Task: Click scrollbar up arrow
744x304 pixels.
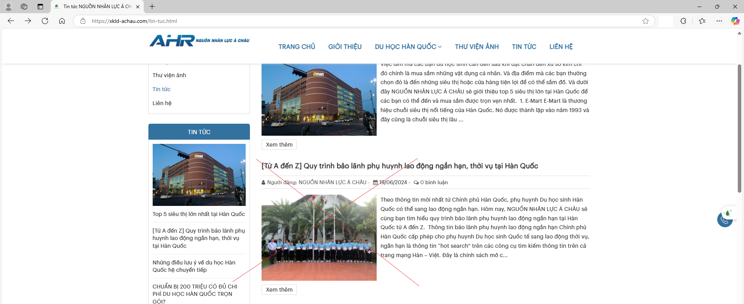Action: (739, 33)
